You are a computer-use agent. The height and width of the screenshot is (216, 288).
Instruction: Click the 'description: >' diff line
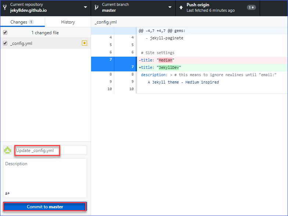(x=212, y=75)
